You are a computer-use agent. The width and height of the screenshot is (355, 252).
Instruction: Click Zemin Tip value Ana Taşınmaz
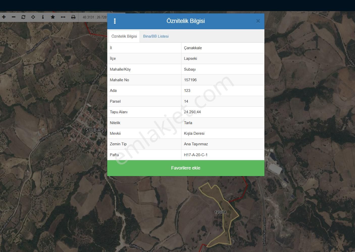tap(196, 144)
